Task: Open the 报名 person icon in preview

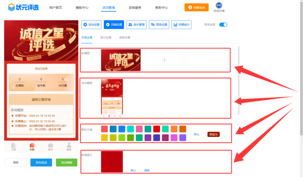Action: click(69, 146)
